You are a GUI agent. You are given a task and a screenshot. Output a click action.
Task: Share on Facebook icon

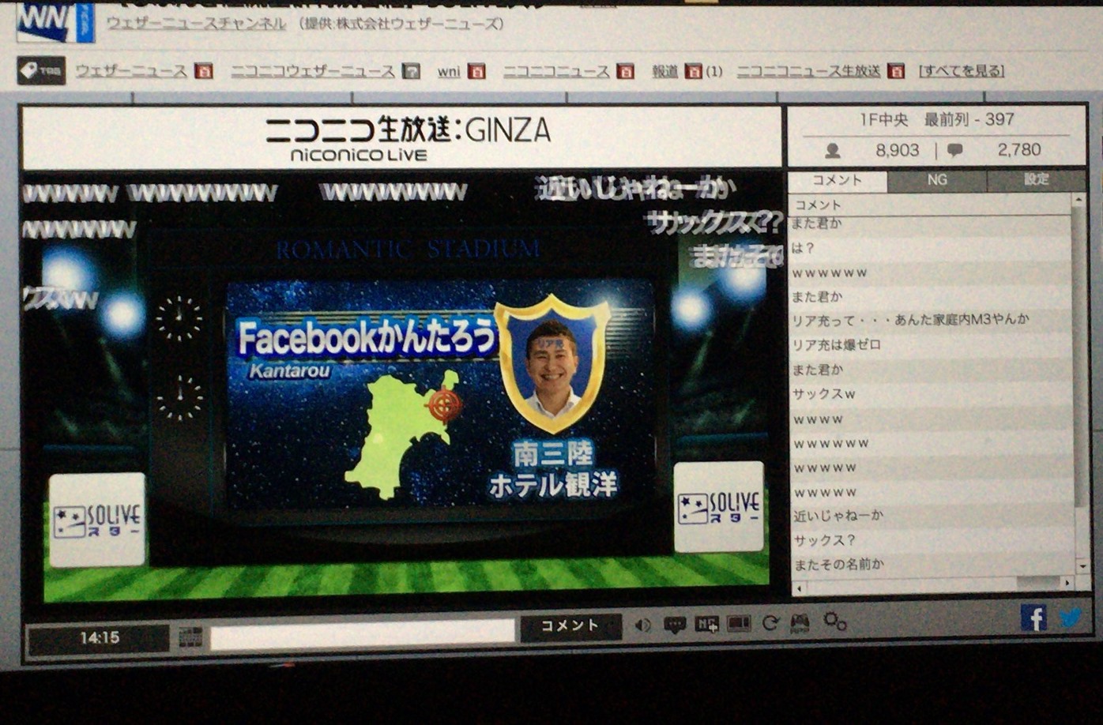click(1033, 617)
